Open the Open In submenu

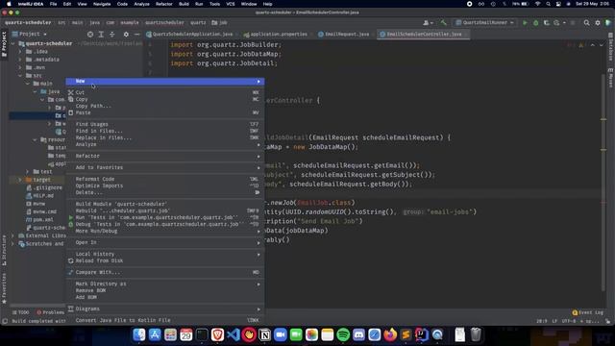coord(164,242)
